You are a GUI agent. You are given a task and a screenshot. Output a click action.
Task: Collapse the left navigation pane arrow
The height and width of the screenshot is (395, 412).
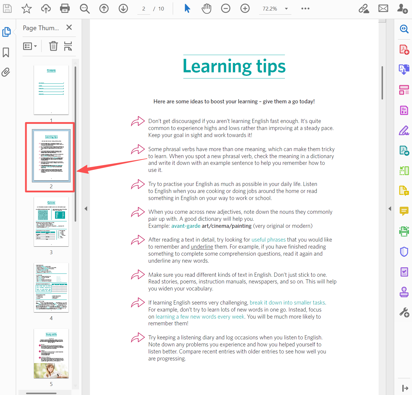[x=86, y=208]
